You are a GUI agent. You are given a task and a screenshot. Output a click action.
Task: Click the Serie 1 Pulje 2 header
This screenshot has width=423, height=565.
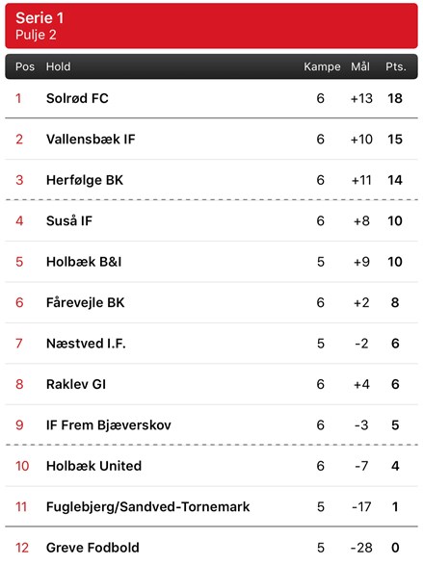click(x=211, y=26)
